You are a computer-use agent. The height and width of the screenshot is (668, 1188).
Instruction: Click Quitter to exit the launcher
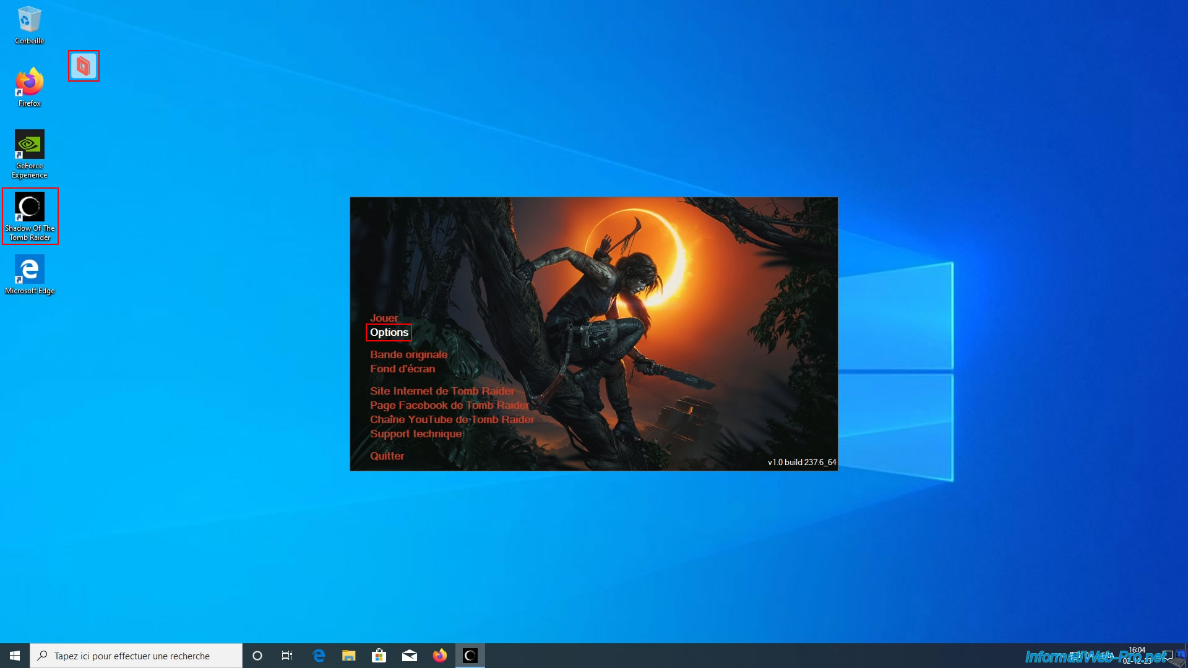pyautogui.click(x=387, y=456)
